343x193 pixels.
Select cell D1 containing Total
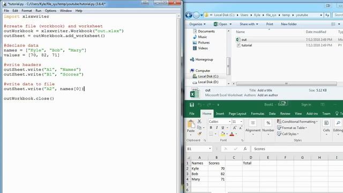point(251,163)
